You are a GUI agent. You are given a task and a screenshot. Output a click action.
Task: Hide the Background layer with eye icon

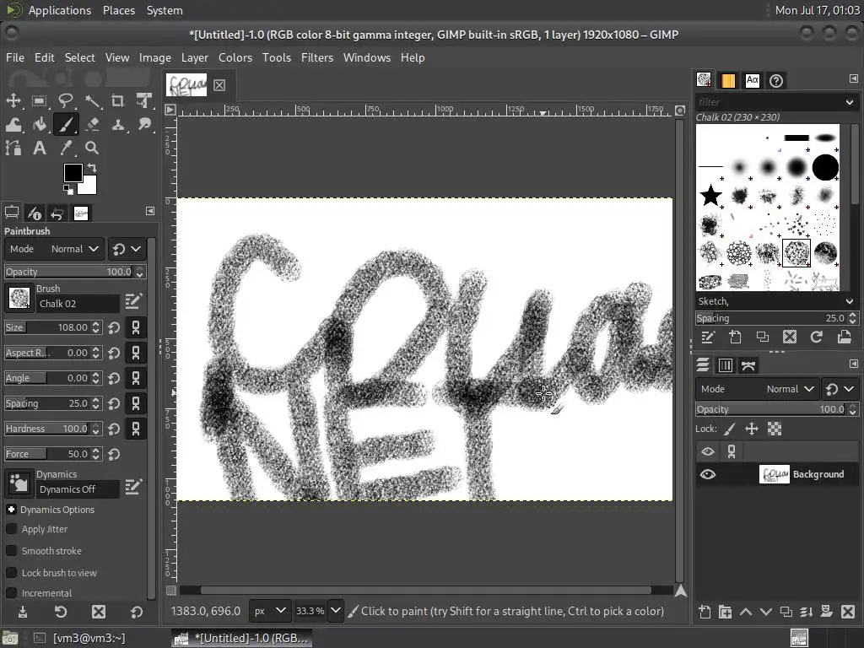pos(708,474)
